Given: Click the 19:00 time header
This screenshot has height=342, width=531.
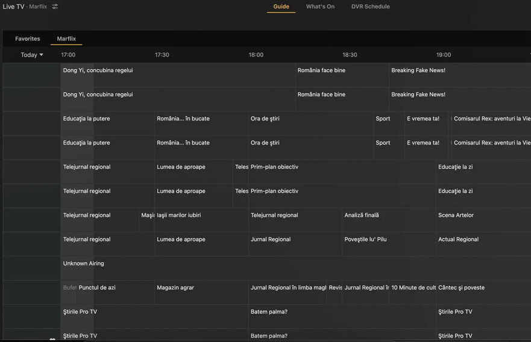Looking at the screenshot, I should 443,55.
